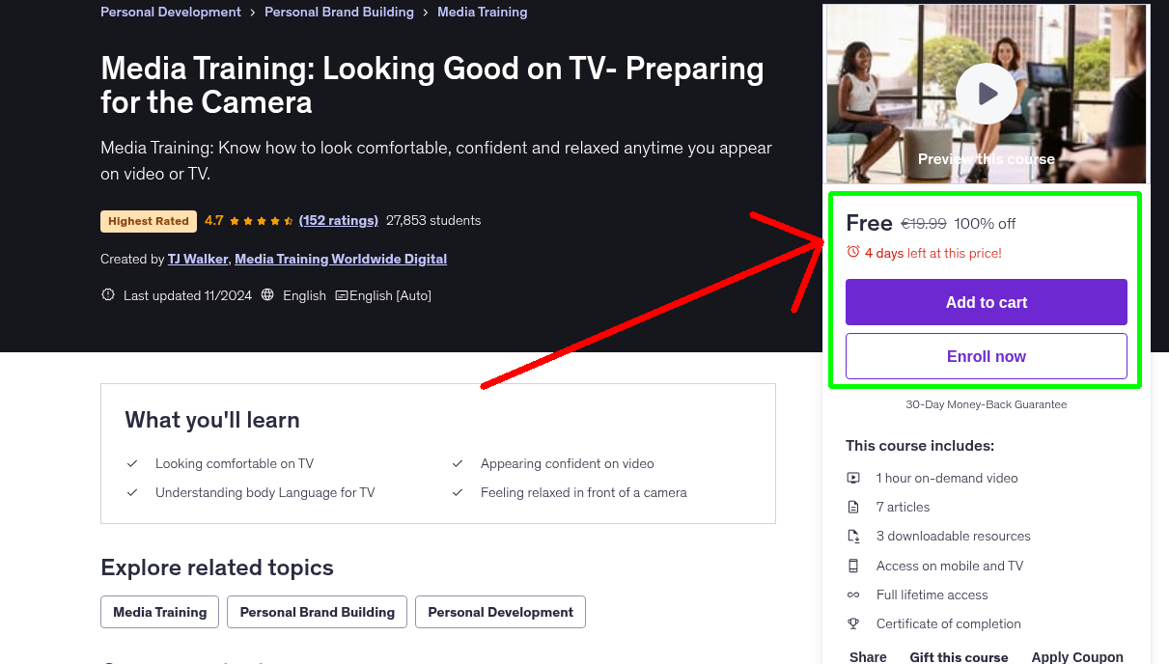Click the articles document icon
This screenshot has width=1169, height=664.
[x=853, y=507]
